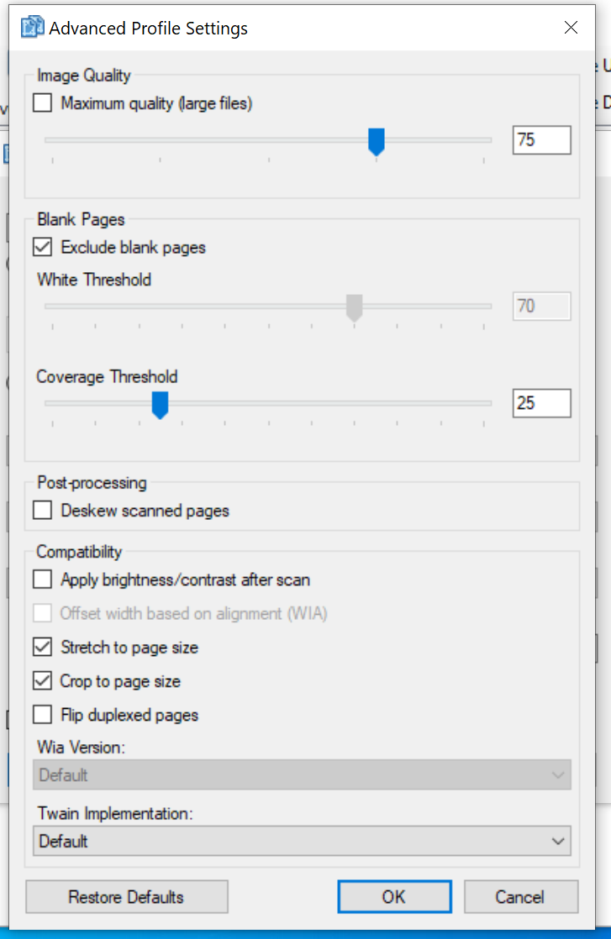The height and width of the screenshot is (939, 611).
Task: Close the Advanced Profile Settings dialog
Action: pos(571,27)
